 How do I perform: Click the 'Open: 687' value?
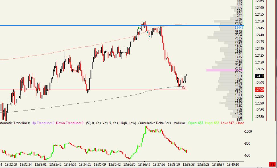point(196,123)
